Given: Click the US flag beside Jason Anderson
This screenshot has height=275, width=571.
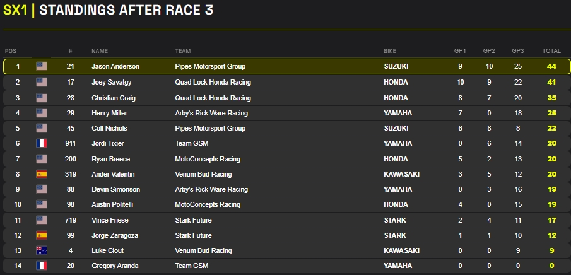Looking at the screenshot, I should point(42,66).
